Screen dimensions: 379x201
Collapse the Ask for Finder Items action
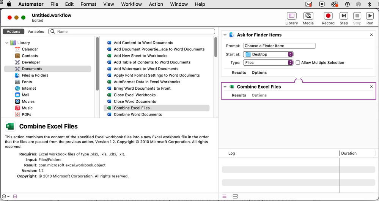pyautogui.click(x=225, y=35)
